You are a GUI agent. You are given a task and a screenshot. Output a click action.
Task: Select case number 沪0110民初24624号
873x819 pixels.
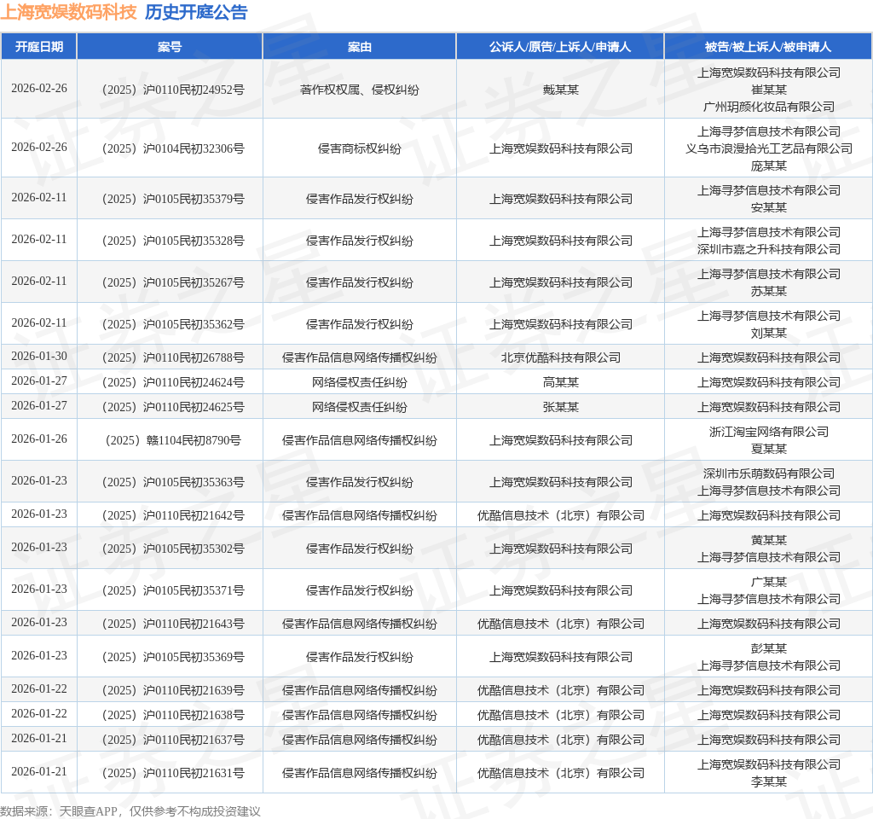click(x=194, y=382)
